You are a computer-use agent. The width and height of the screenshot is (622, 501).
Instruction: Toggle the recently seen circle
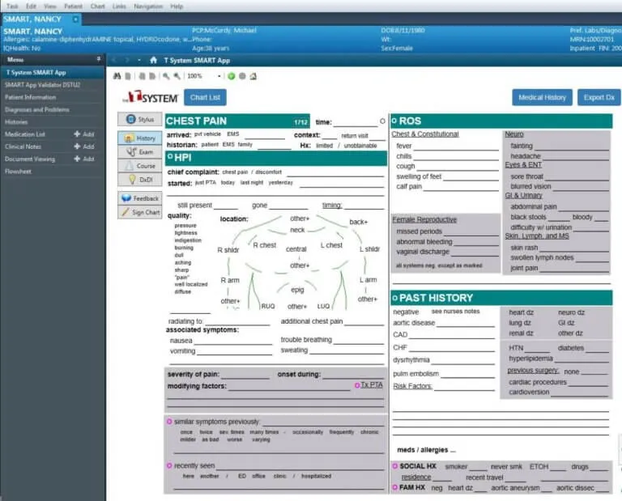pyautogui.click(x=169, y=465)
